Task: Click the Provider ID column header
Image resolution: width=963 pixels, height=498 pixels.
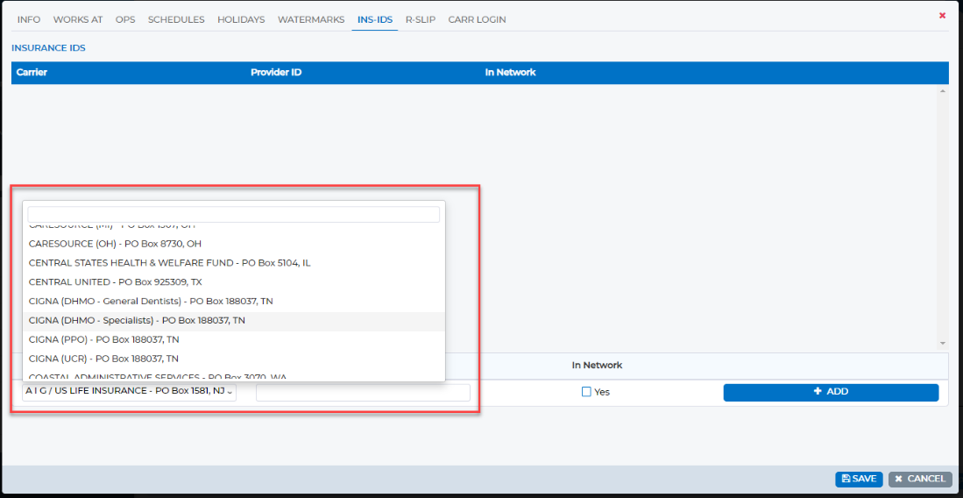Action: click(x=276, y=73)
